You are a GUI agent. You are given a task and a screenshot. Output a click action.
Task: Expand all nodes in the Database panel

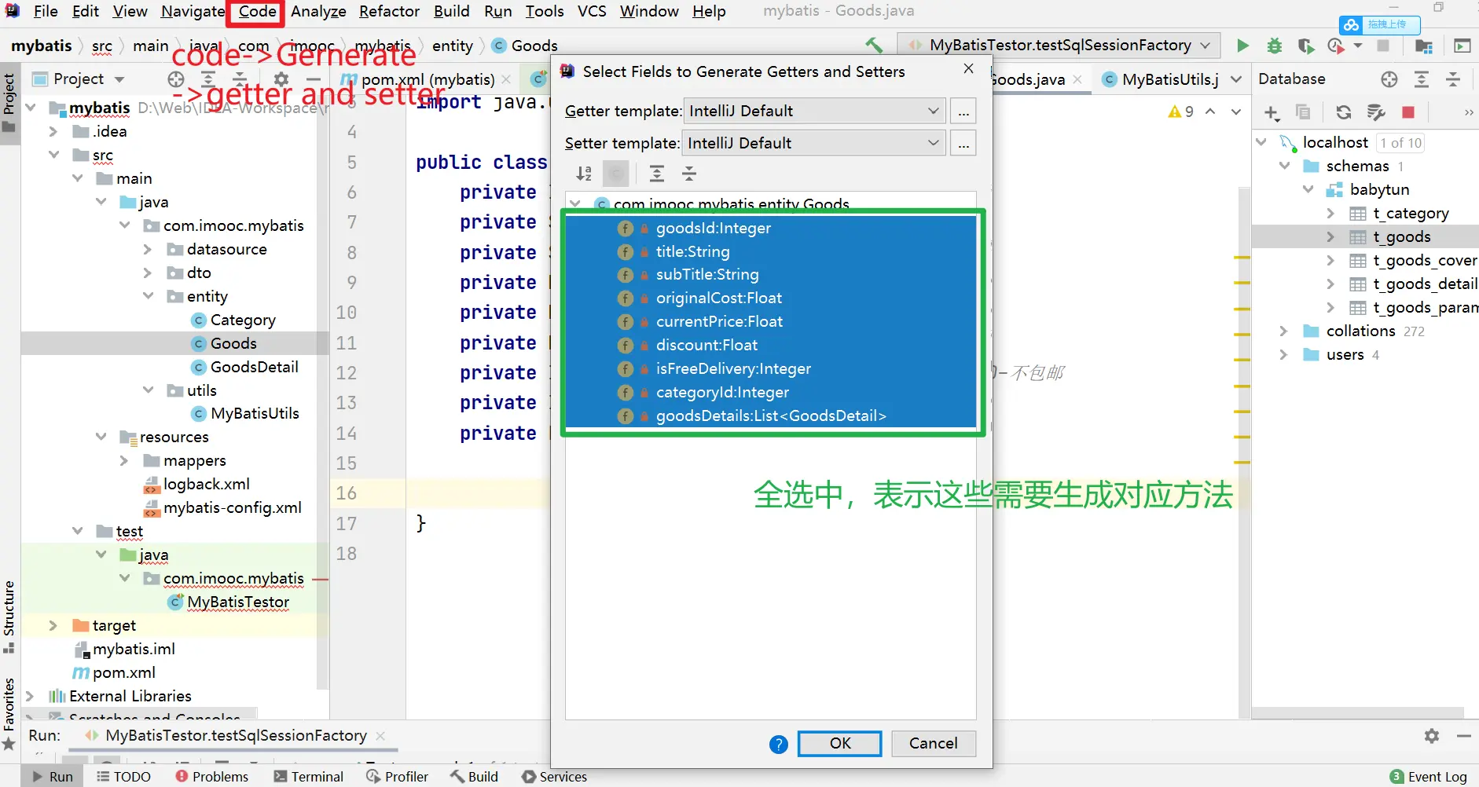pyautogui.click(x=1422, y=79)
